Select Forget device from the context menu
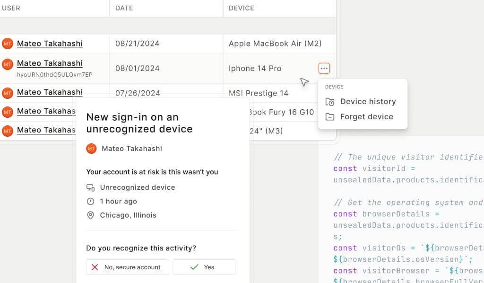 [x=366, y=116]
